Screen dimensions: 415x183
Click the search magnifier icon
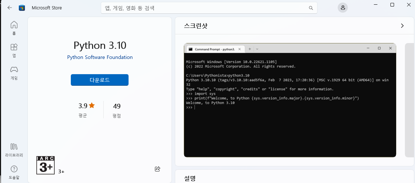pyautogui.click(x=311, y=8)
